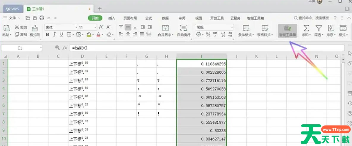Open the fill color picker (paint bucket)

pyautogui.click(x=89, y=34)
